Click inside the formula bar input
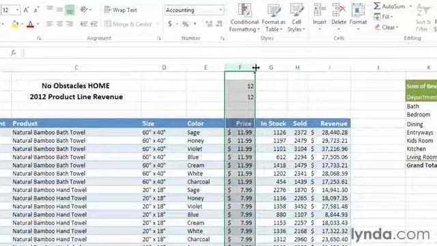 pyautogui.click(x=230, y=53)
